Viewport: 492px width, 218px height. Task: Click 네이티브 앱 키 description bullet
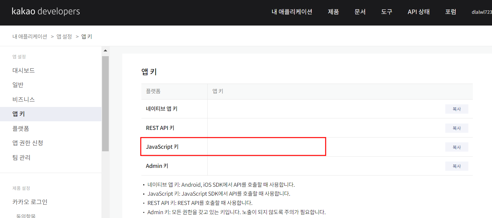pos(221,184)
